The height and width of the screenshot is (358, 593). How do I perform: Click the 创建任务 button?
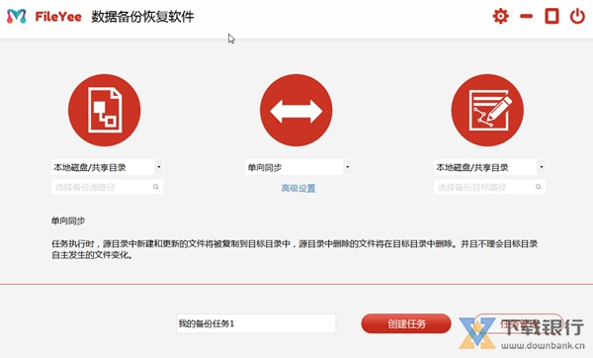pyautogui.click(x=406, y=323)
